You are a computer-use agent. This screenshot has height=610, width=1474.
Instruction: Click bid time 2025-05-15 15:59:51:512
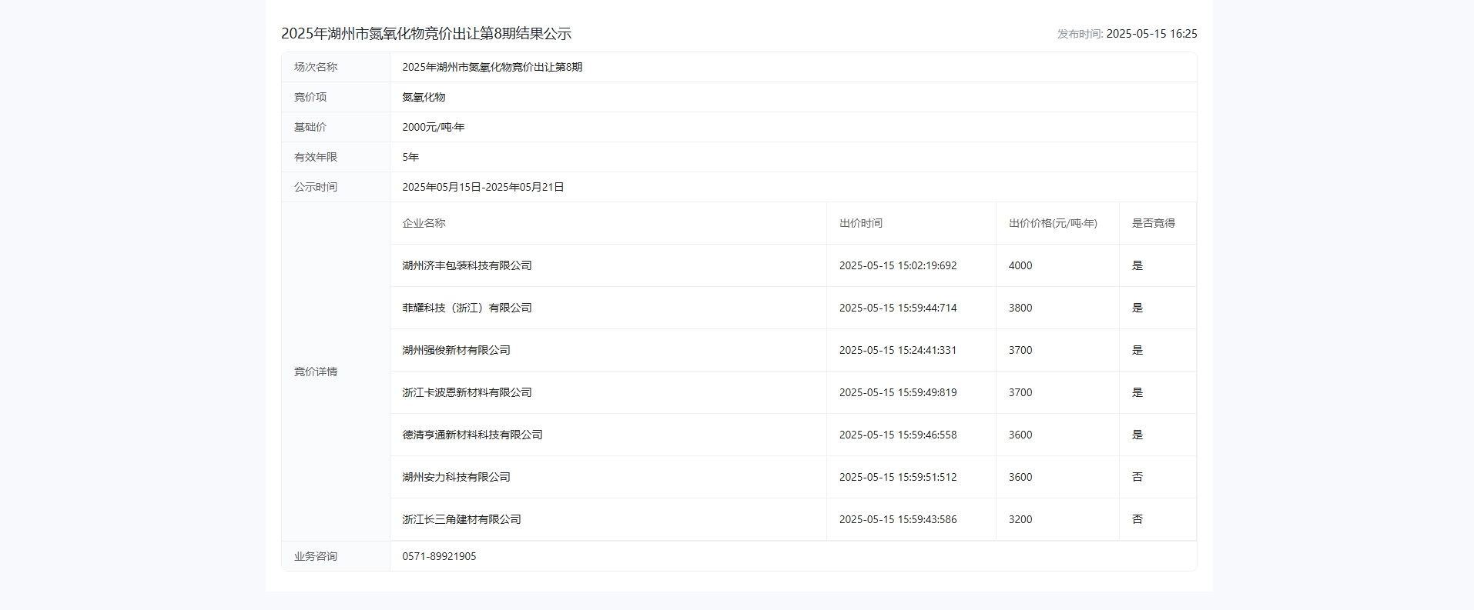click(x=898, y=477)
